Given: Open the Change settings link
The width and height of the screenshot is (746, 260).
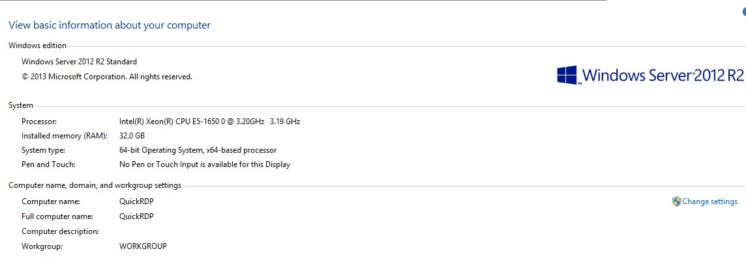Looking at the screenshot, I should (x=709, y=201).
